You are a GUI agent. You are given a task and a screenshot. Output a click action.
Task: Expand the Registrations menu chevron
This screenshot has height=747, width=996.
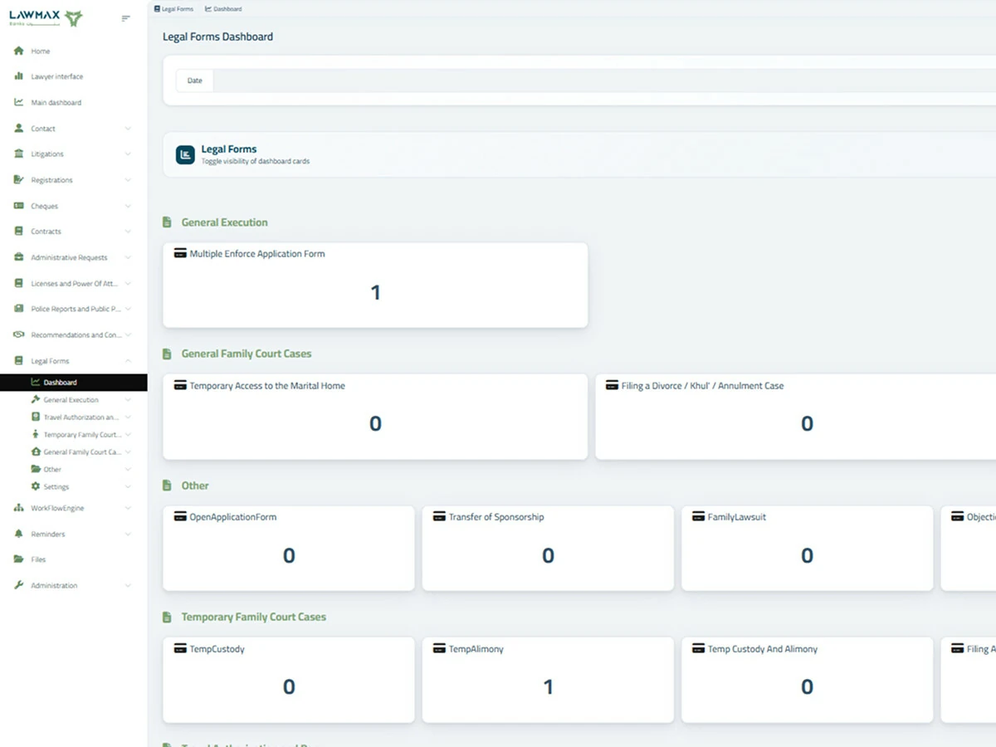128,179
